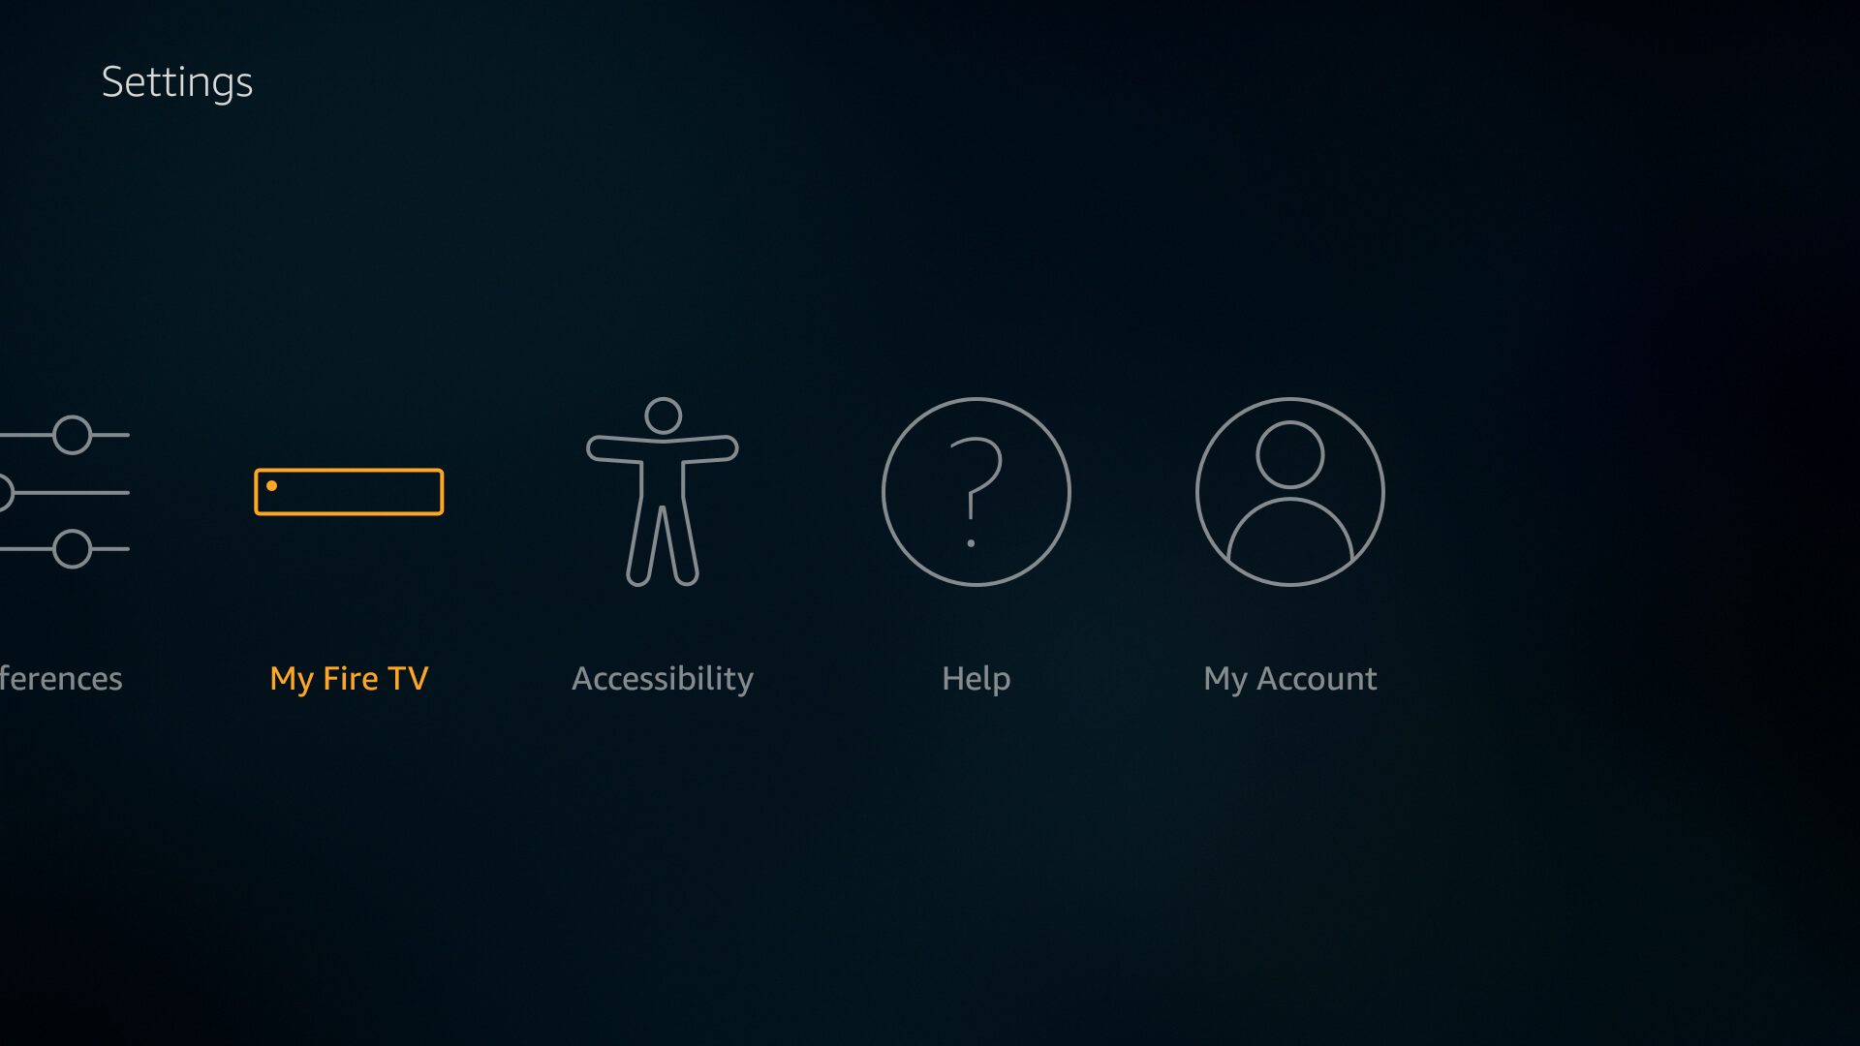Image resolution: width=1860 pixels, height=1046 pixels.
Task: Adjust top preferences slider control
Action: pyautogui.click(x=72, y=436)
